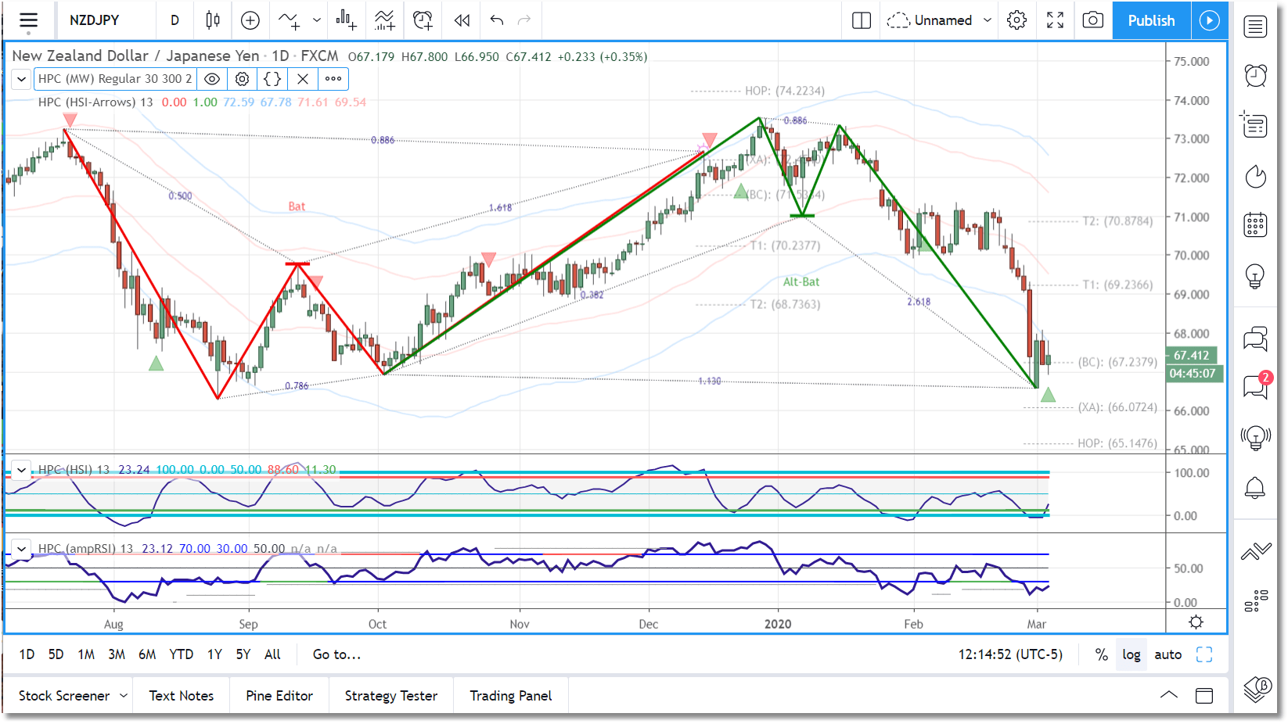
Task: Undo the last chart action
Action: coord(497,20)
